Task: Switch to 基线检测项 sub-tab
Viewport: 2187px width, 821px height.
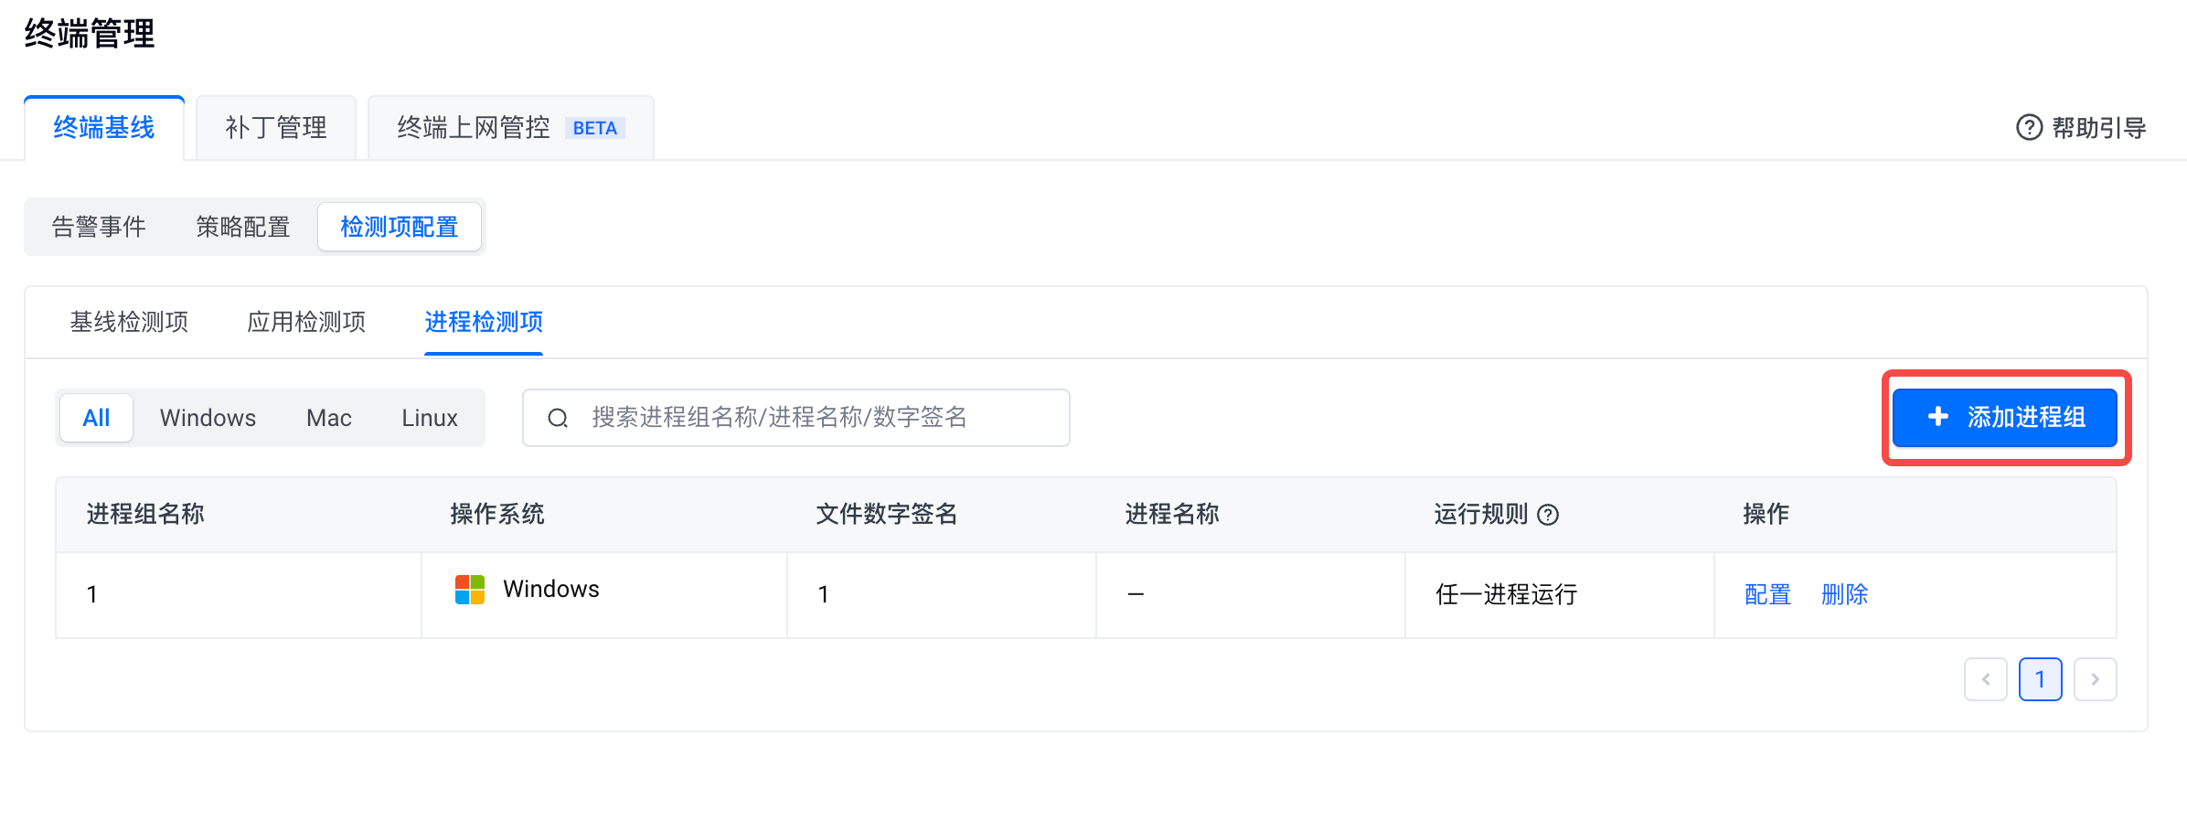Action: (x=129, y=322)
